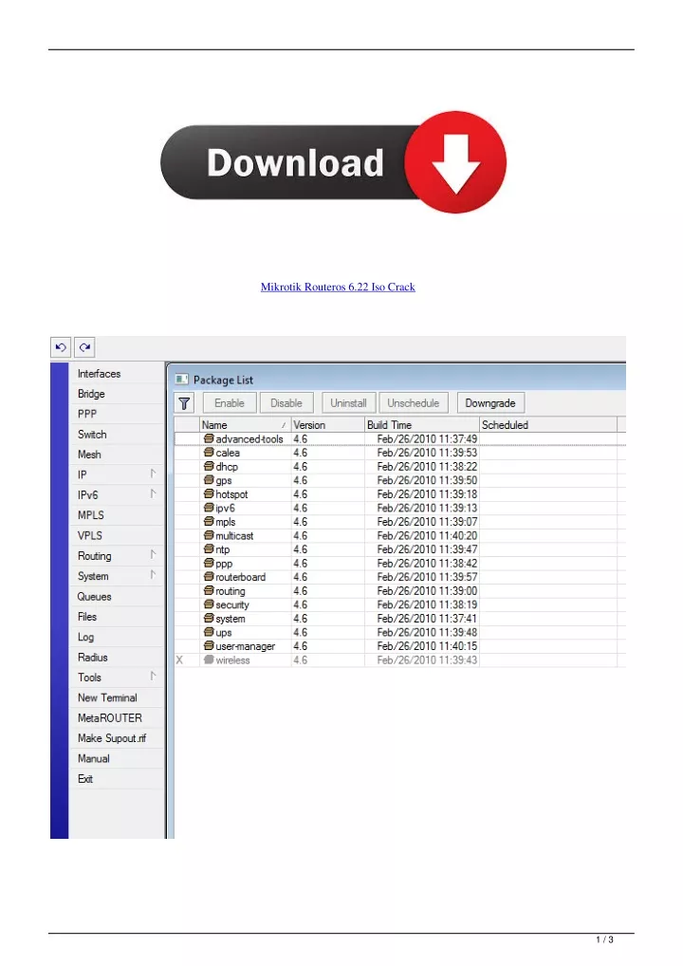This screenshot has height=966, width=683.
Task: Expand the Routing submenu arrow
Action: (153, 555)
